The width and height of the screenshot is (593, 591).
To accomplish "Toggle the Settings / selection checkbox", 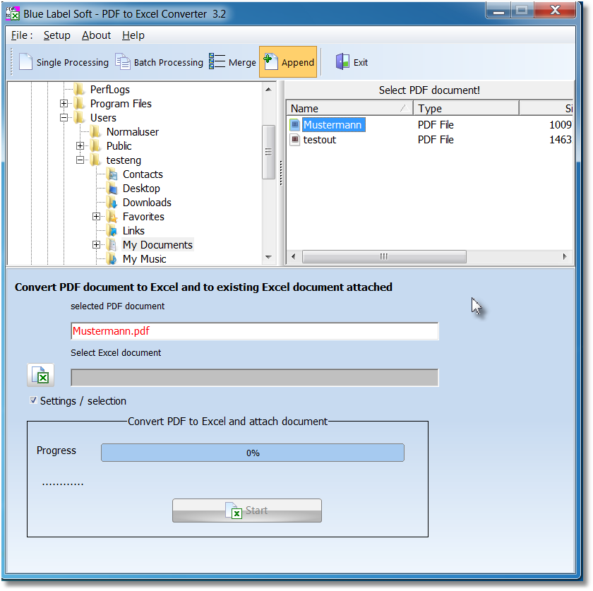I will [x=33, y=400].
